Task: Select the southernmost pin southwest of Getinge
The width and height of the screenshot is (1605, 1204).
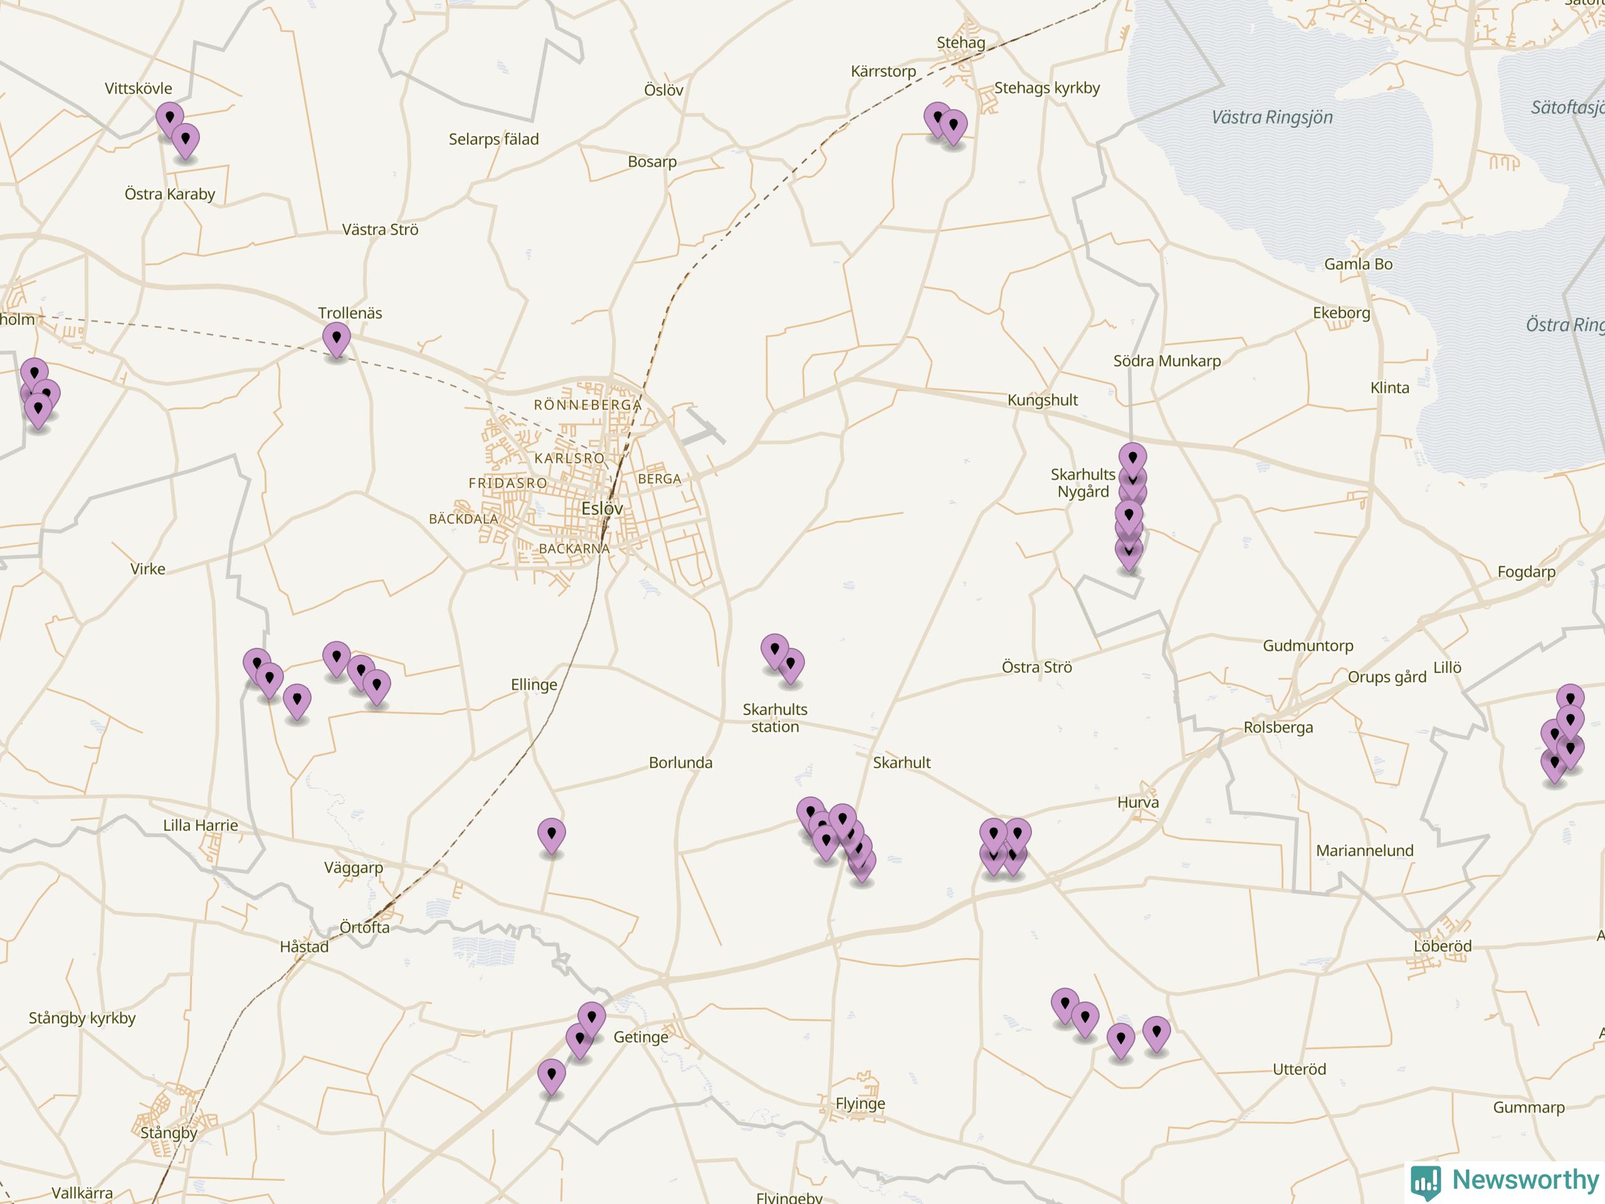Action: pos(552,1077)
